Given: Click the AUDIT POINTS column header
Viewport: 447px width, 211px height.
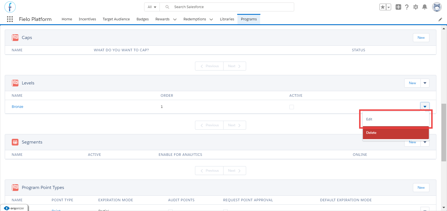Looking at the screenshot, I should [x=181, y=200].
